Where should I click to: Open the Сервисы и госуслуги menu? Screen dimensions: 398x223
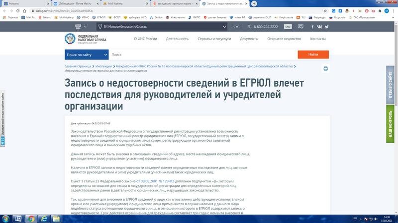214,39
